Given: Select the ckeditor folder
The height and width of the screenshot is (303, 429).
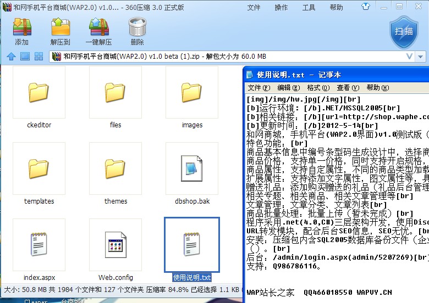Looking at the screenshot, I should (39, 93).
